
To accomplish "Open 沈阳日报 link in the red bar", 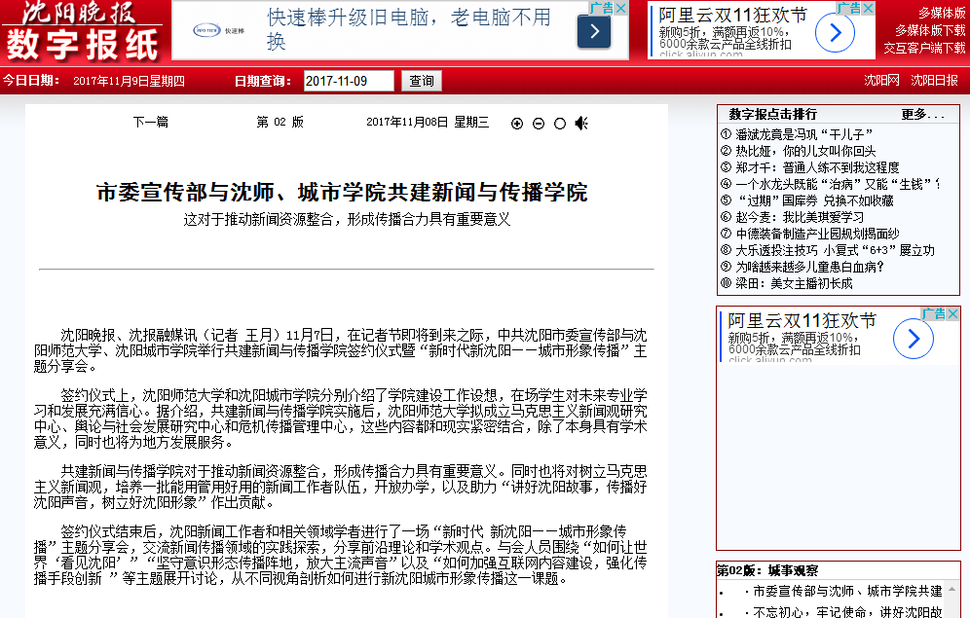I will [x=934, y=80].
